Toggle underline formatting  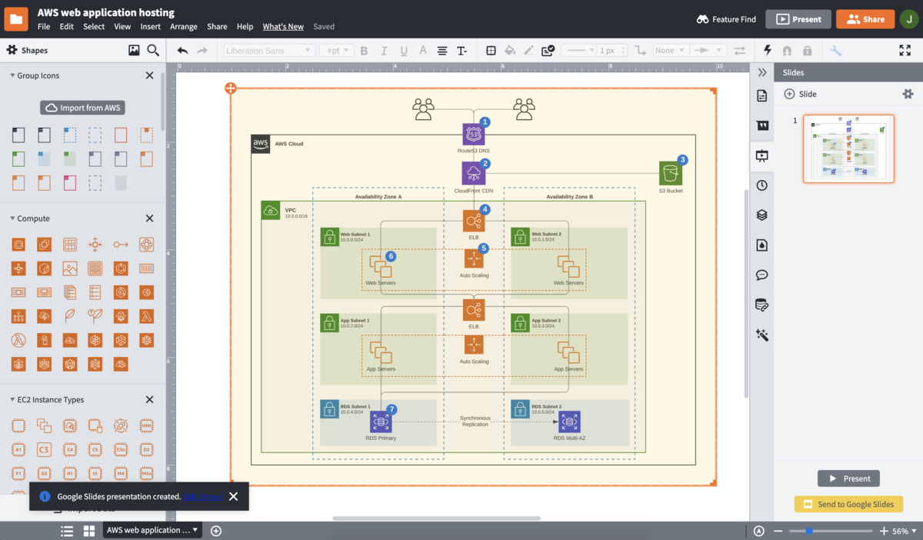click(x=404, y=51)
